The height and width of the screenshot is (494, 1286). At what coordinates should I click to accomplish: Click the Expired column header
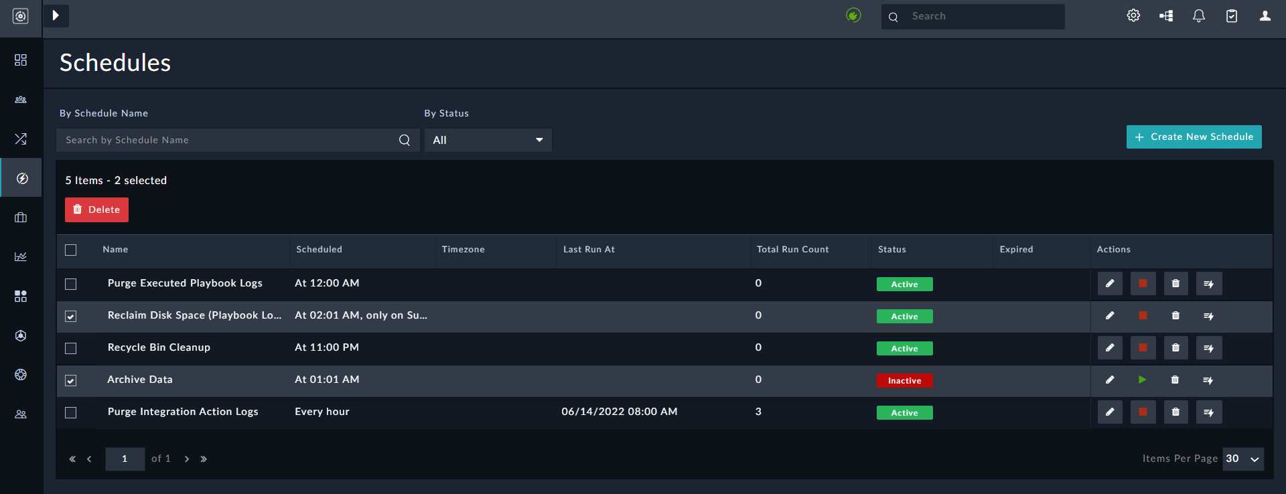(x=1017, y=250)
